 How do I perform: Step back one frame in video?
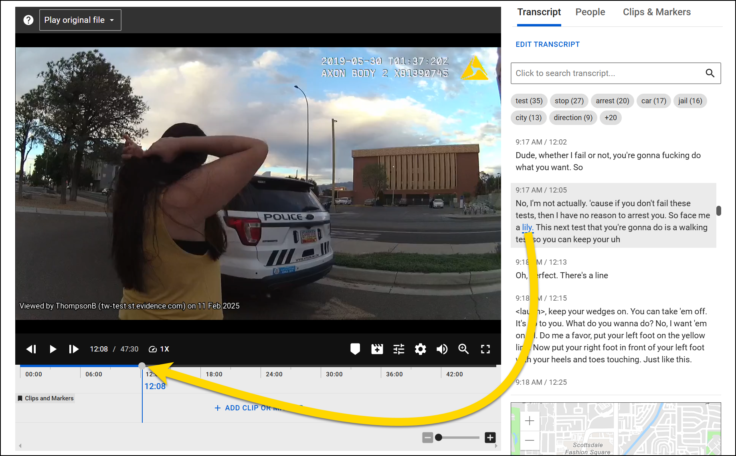pyautogui.click(x=31, y=349)
